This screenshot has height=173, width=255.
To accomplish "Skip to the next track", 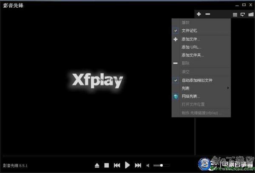I will 138,165.
